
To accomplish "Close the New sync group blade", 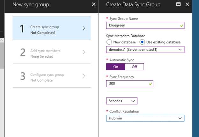I will coord(93,4).
